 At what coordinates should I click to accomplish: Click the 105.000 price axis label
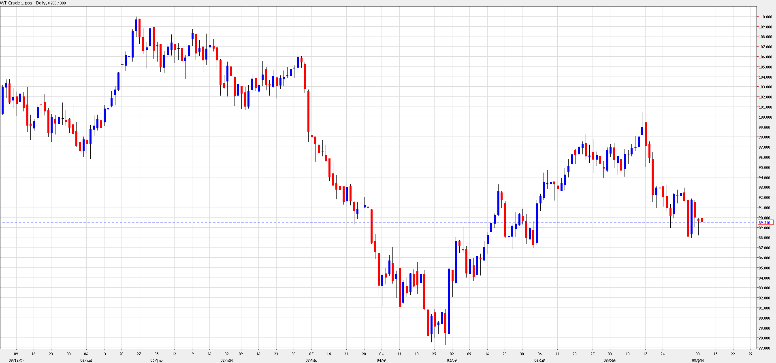765,67
